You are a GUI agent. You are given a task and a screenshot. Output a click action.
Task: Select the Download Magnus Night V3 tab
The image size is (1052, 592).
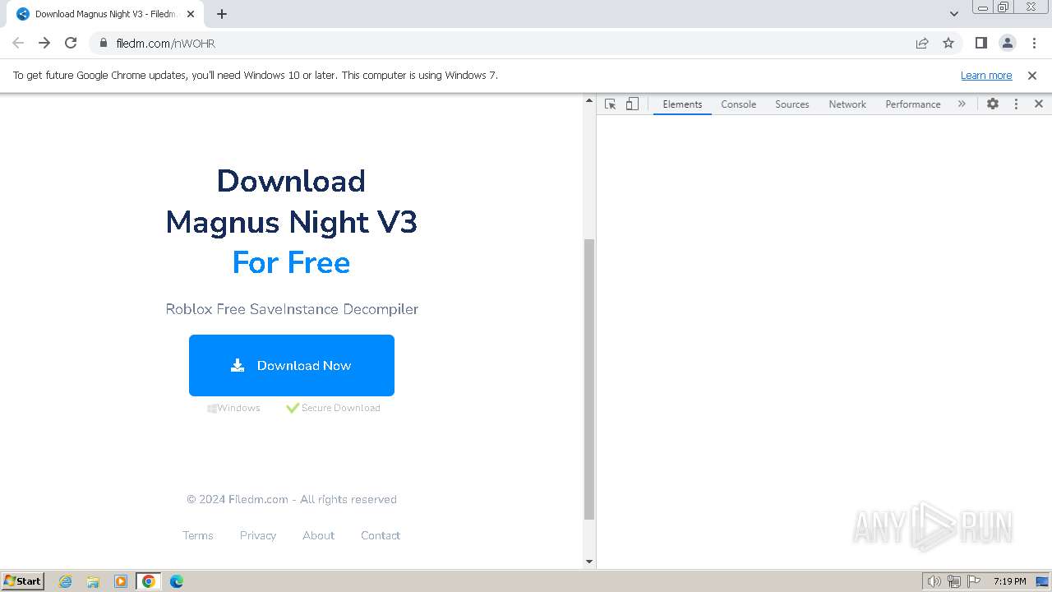click(x=104, y=14)
